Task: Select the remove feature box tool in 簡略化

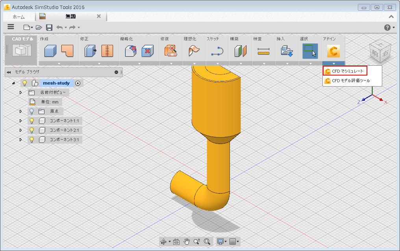Action: 148,51
